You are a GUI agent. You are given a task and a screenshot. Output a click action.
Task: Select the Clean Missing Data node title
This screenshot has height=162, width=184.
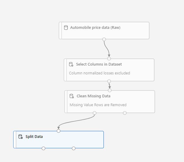coord(93,96)
